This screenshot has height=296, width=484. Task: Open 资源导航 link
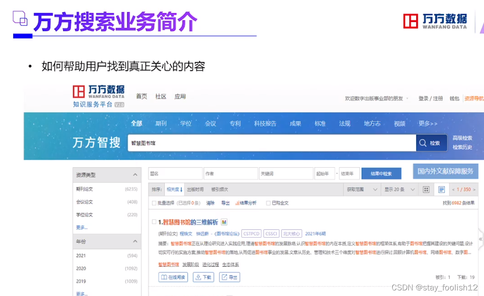tap(474, 99)
